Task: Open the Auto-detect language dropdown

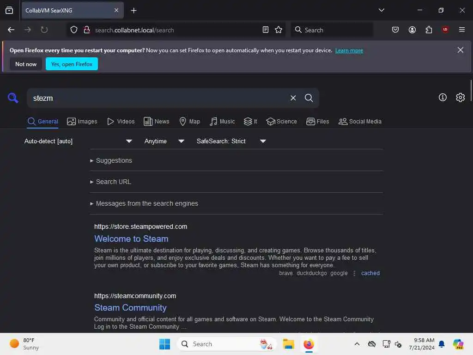Action: (79, 141)
